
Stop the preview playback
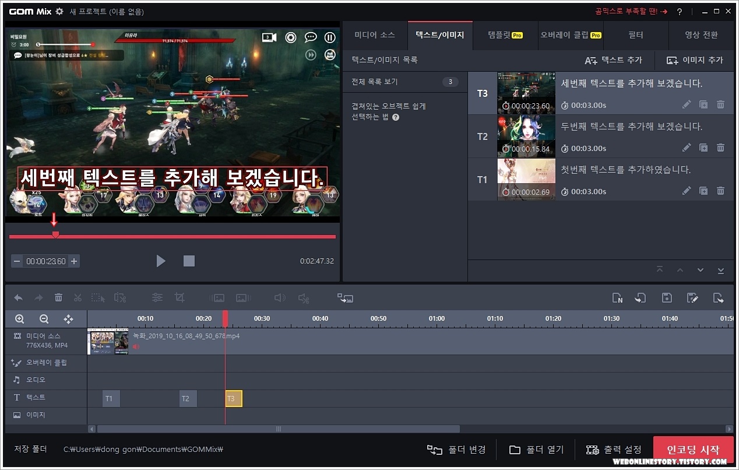(x=189, y=261)
